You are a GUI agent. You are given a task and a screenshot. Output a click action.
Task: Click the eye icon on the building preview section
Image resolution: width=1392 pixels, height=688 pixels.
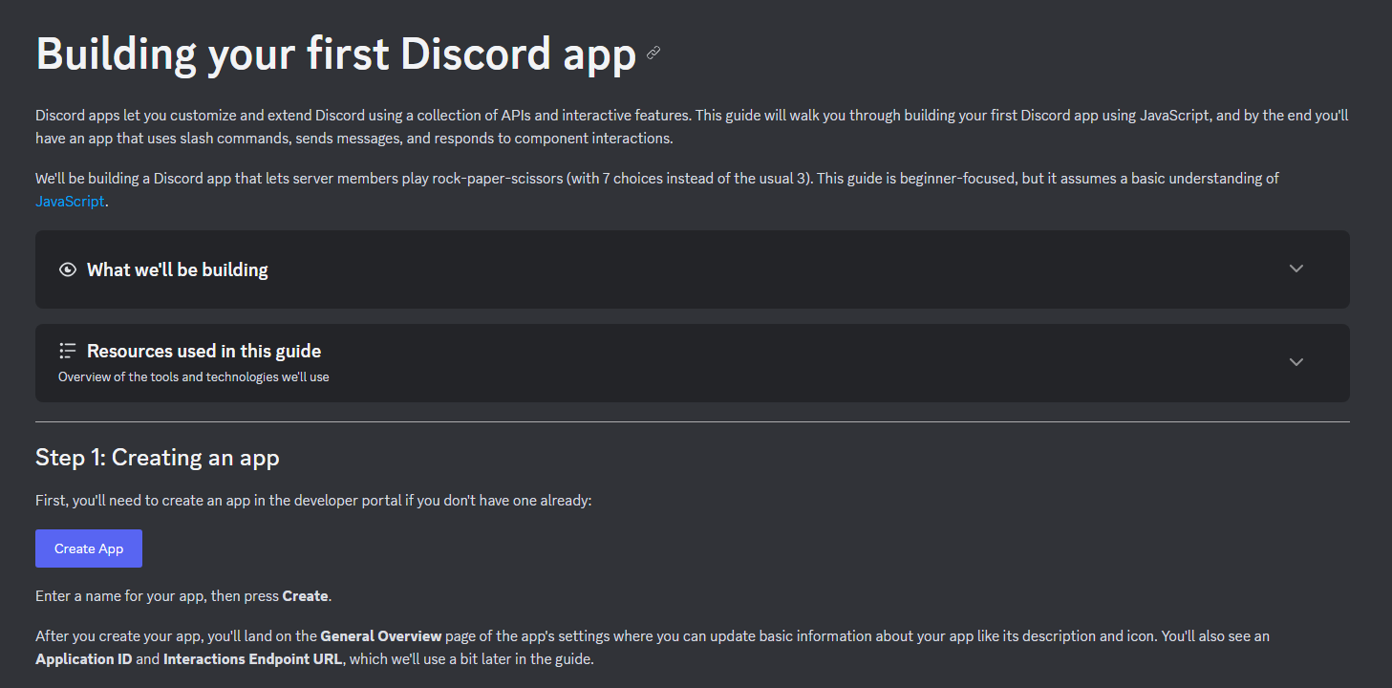click(x=67, y=269)
